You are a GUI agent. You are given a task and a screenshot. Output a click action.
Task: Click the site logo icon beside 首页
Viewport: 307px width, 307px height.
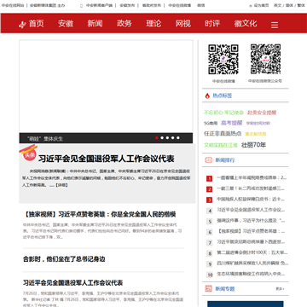point(22,25)
